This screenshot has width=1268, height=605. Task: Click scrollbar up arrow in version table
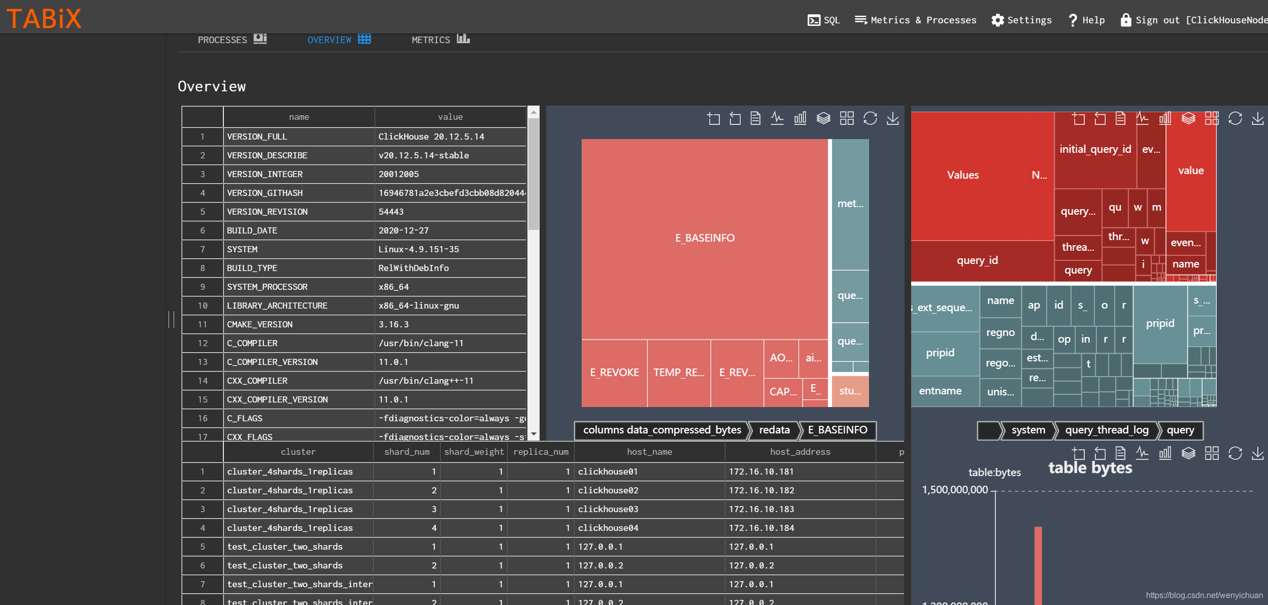(x=533, y=112)
